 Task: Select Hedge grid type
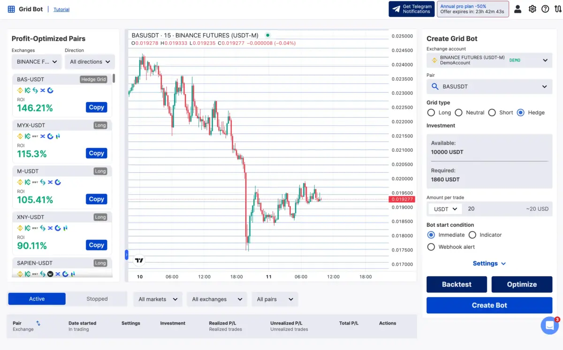pos(521,112)
